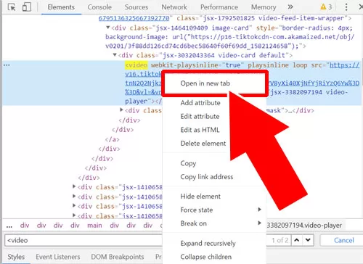The width and height of the screenshot is (363, 264).
Task: Choose Collapse children
Action: 206,257
